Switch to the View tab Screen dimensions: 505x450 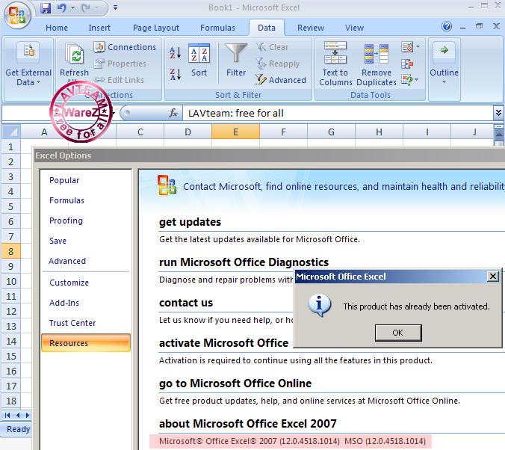point(354,28)
